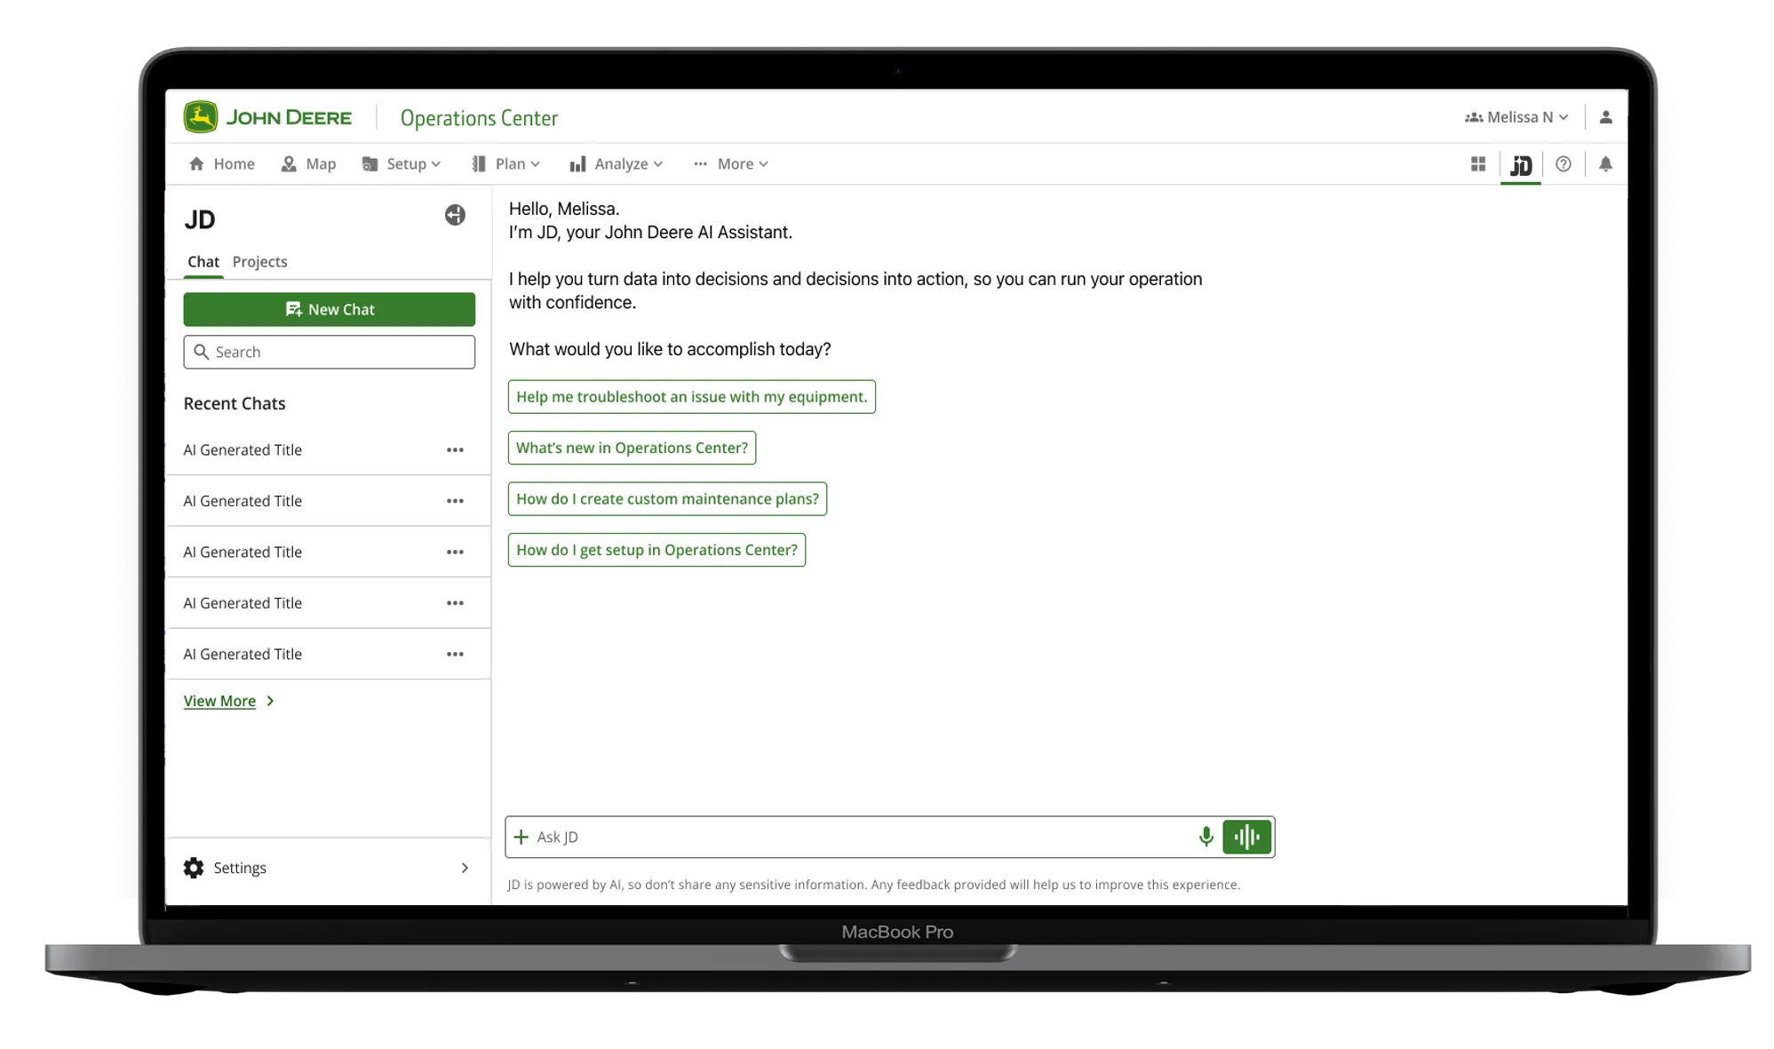
Task: Click the three-dots icon beside More
Action: (x=701, y=164)
